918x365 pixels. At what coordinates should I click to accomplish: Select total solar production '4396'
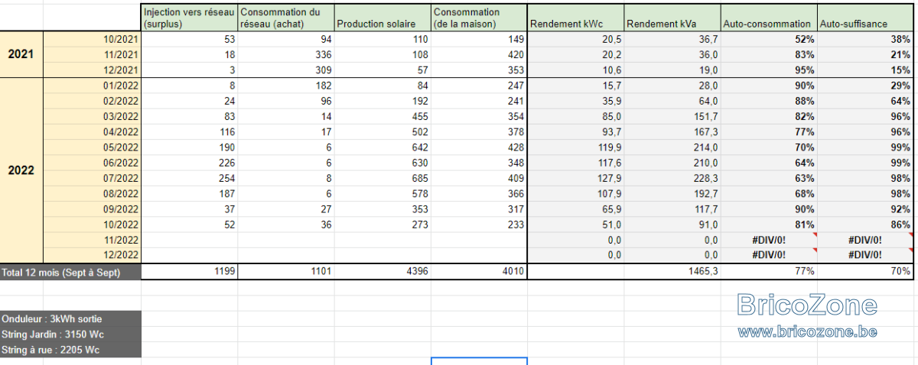(x=382, y=271)
